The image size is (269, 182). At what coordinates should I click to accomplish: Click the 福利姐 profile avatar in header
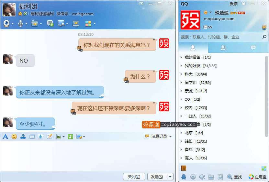click(x=9, y=10)
